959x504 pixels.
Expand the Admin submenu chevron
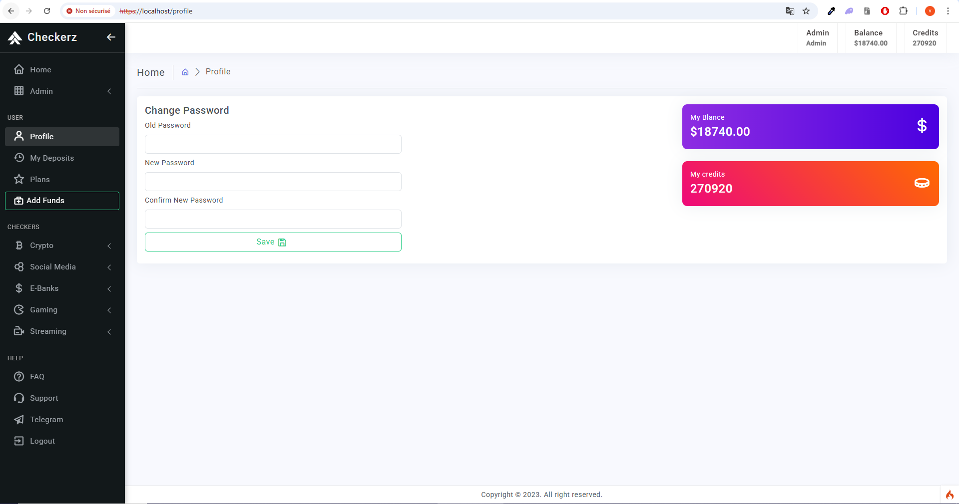click(x=109, y=91)
